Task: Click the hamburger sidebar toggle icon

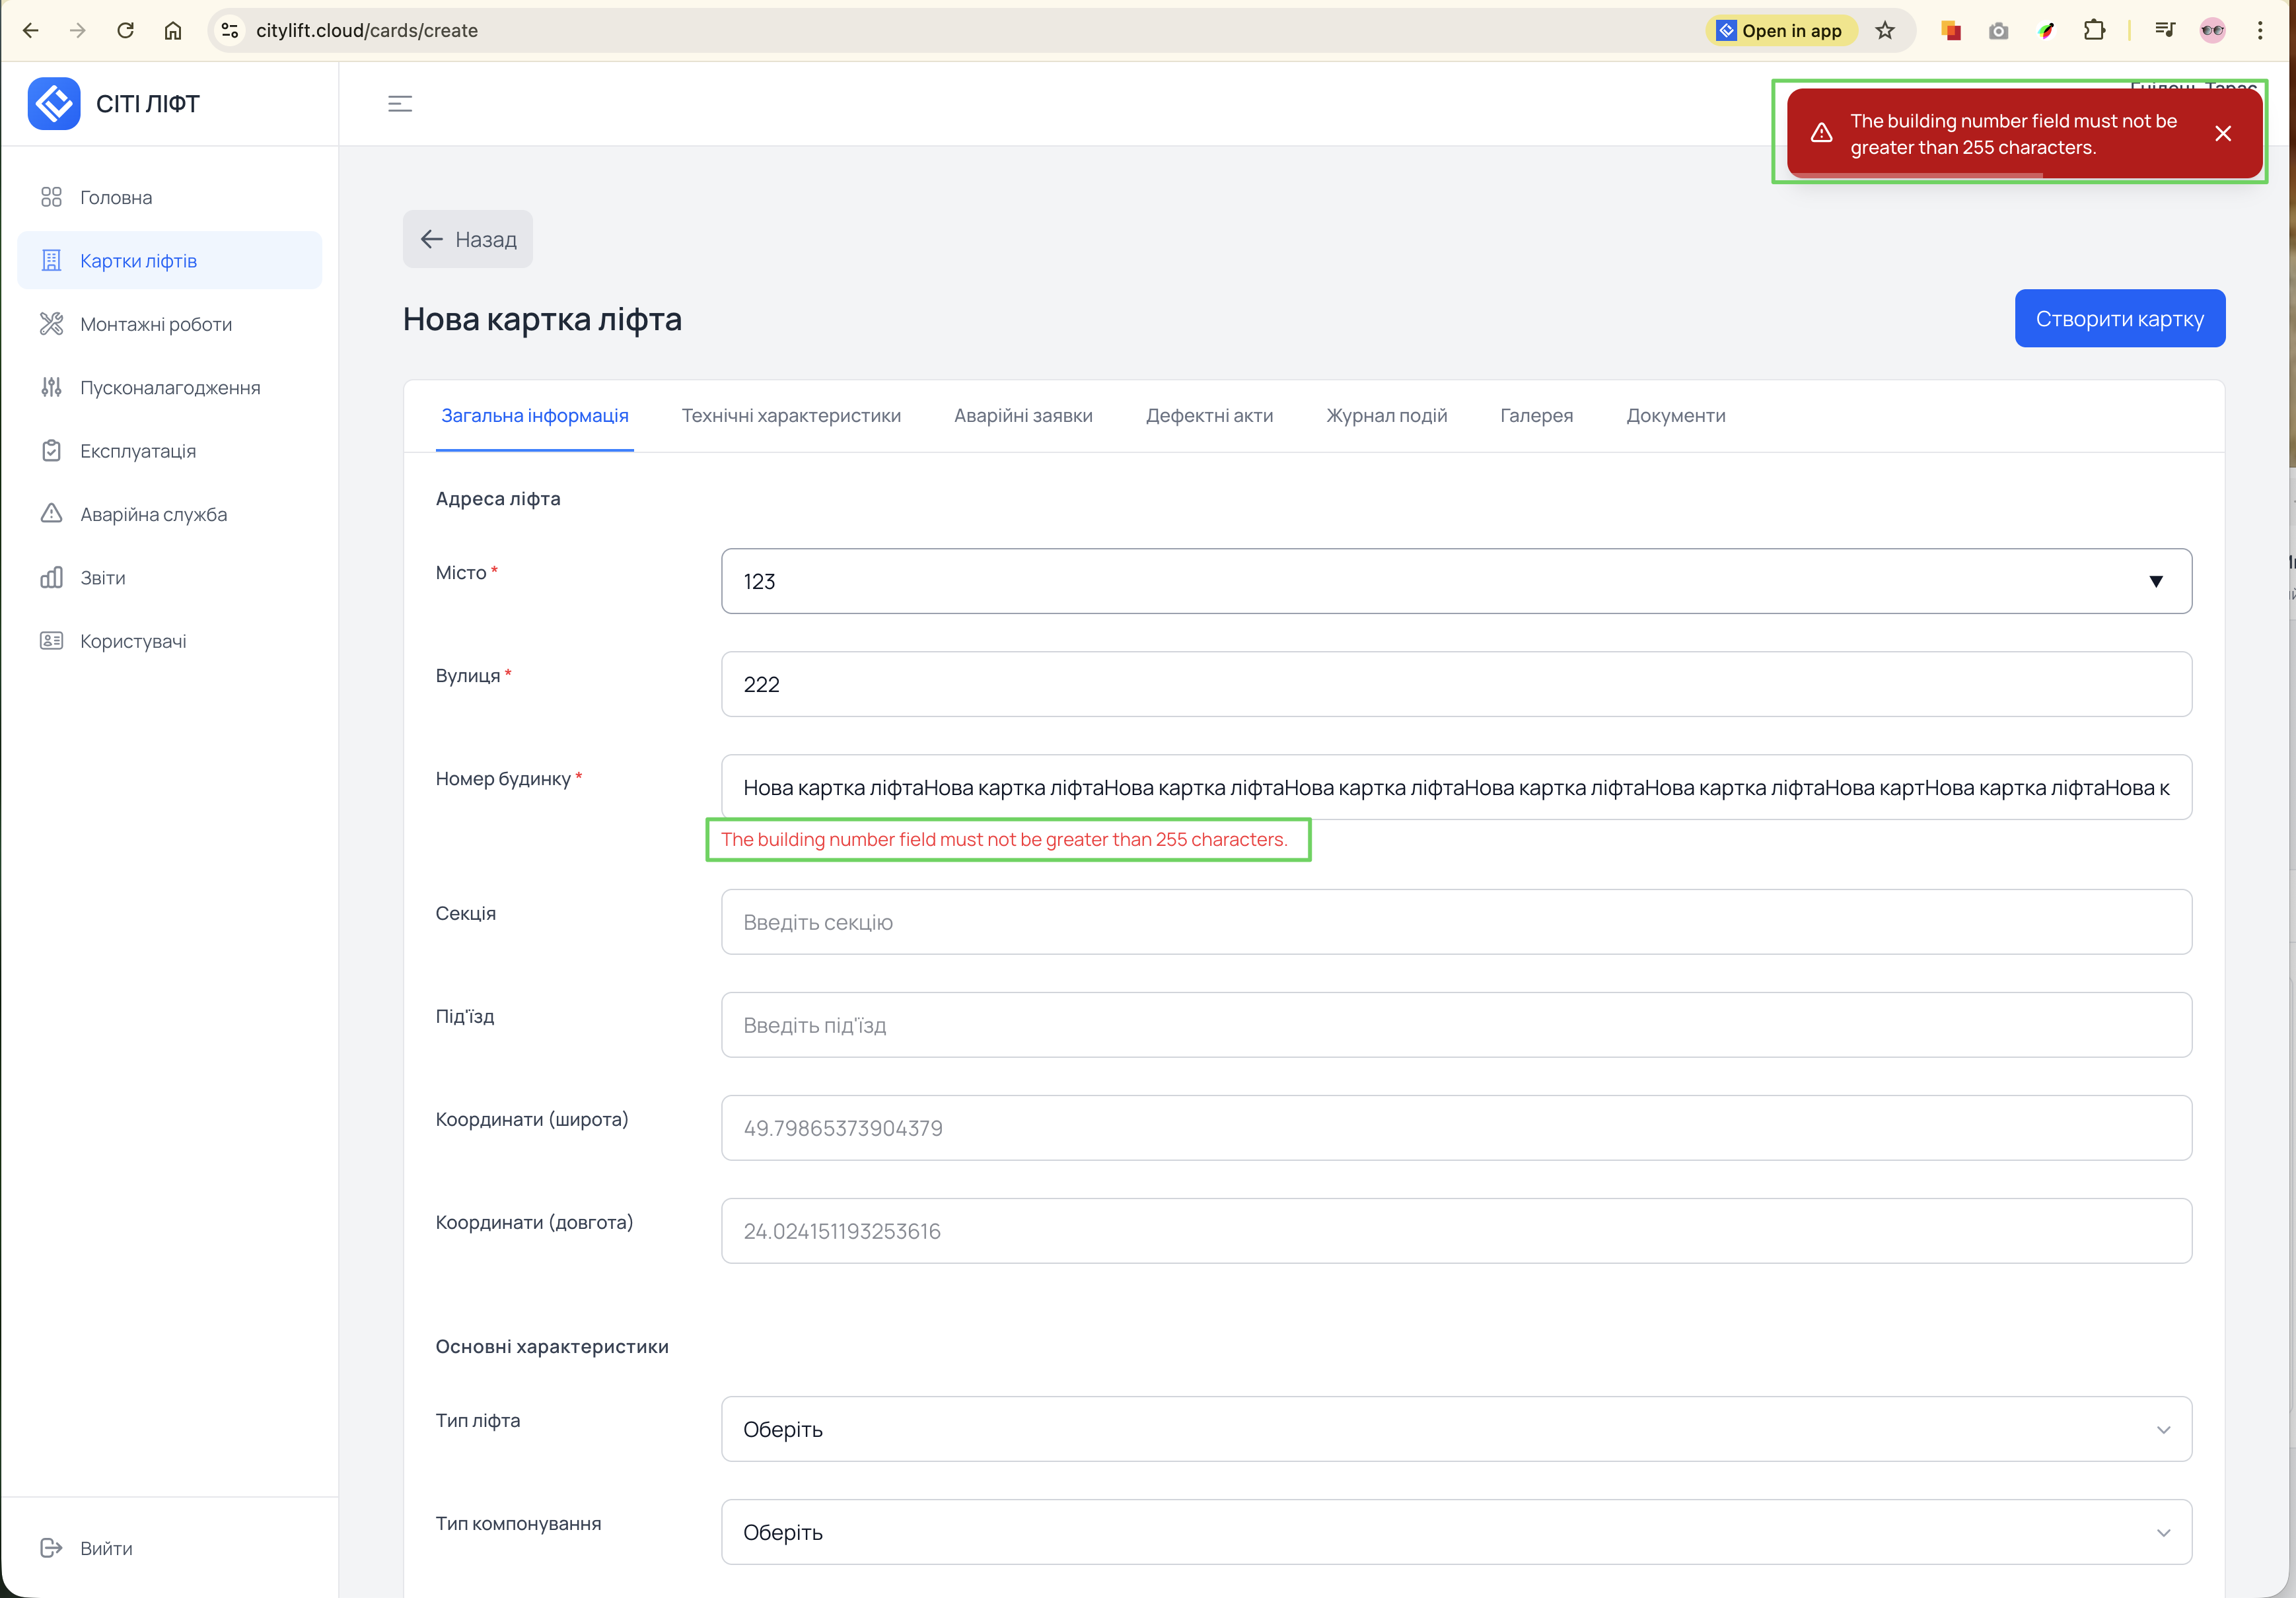Action: tap(400, 104)
